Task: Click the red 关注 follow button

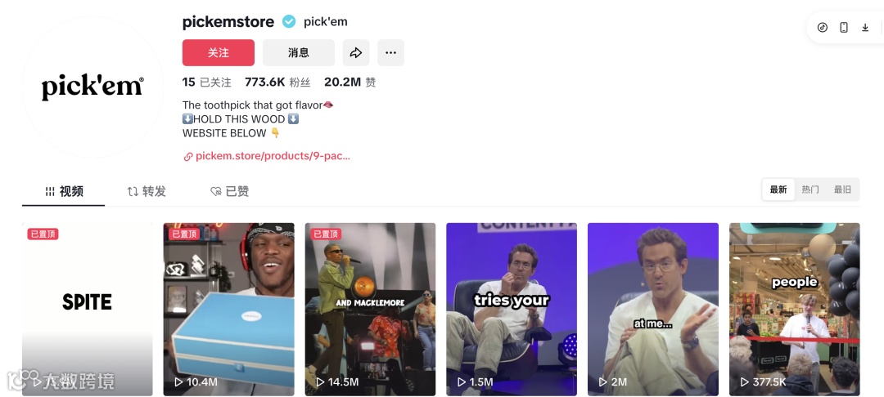Action: tap(219, 53)
